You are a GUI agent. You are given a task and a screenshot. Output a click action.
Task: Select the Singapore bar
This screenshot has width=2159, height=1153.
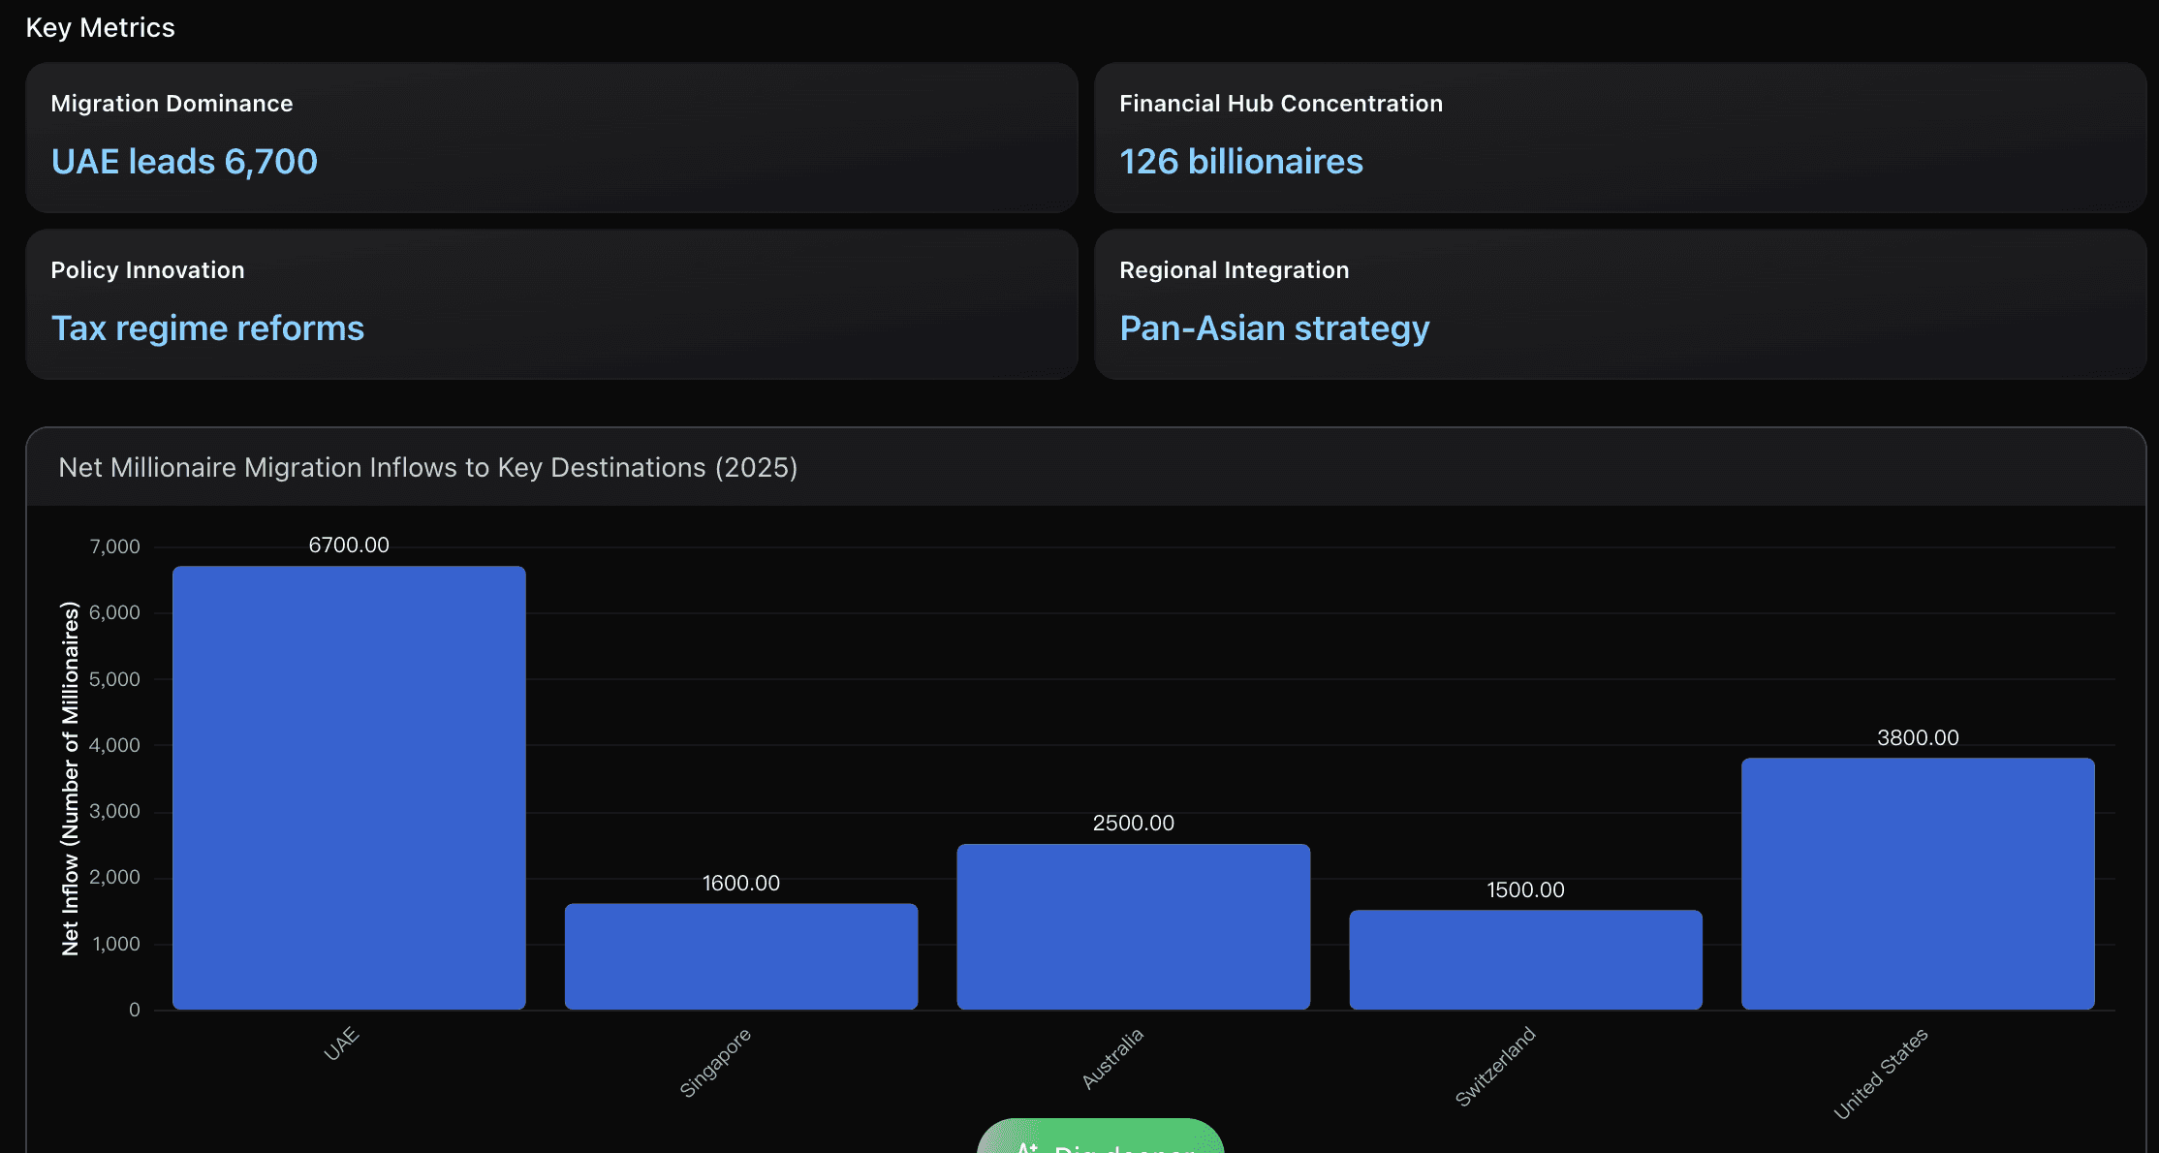[x=741, y=955]
